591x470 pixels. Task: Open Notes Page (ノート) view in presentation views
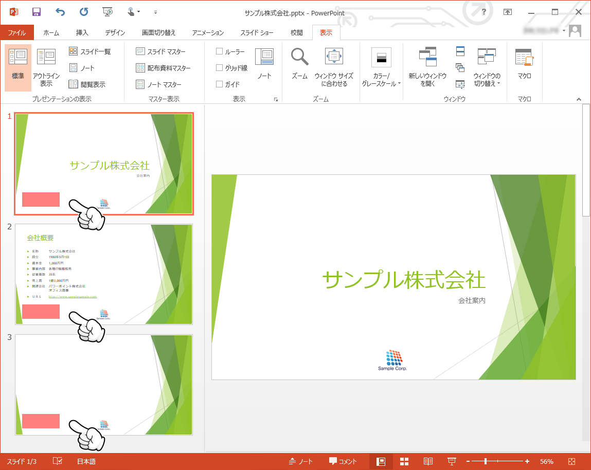point(82,68)
